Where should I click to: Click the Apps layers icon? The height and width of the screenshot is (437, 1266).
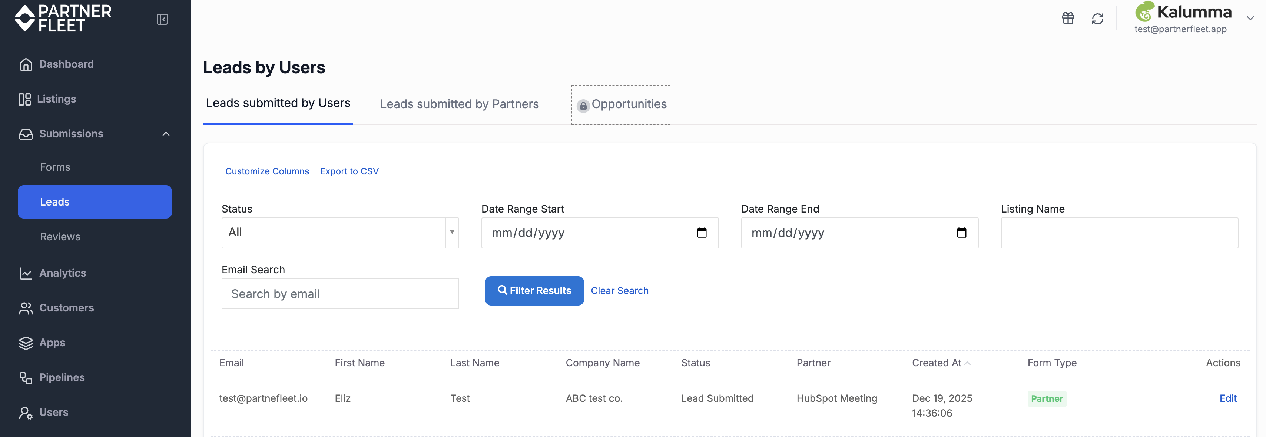26,343
